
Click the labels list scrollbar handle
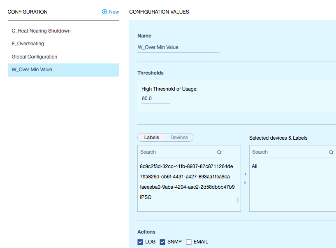237,200
